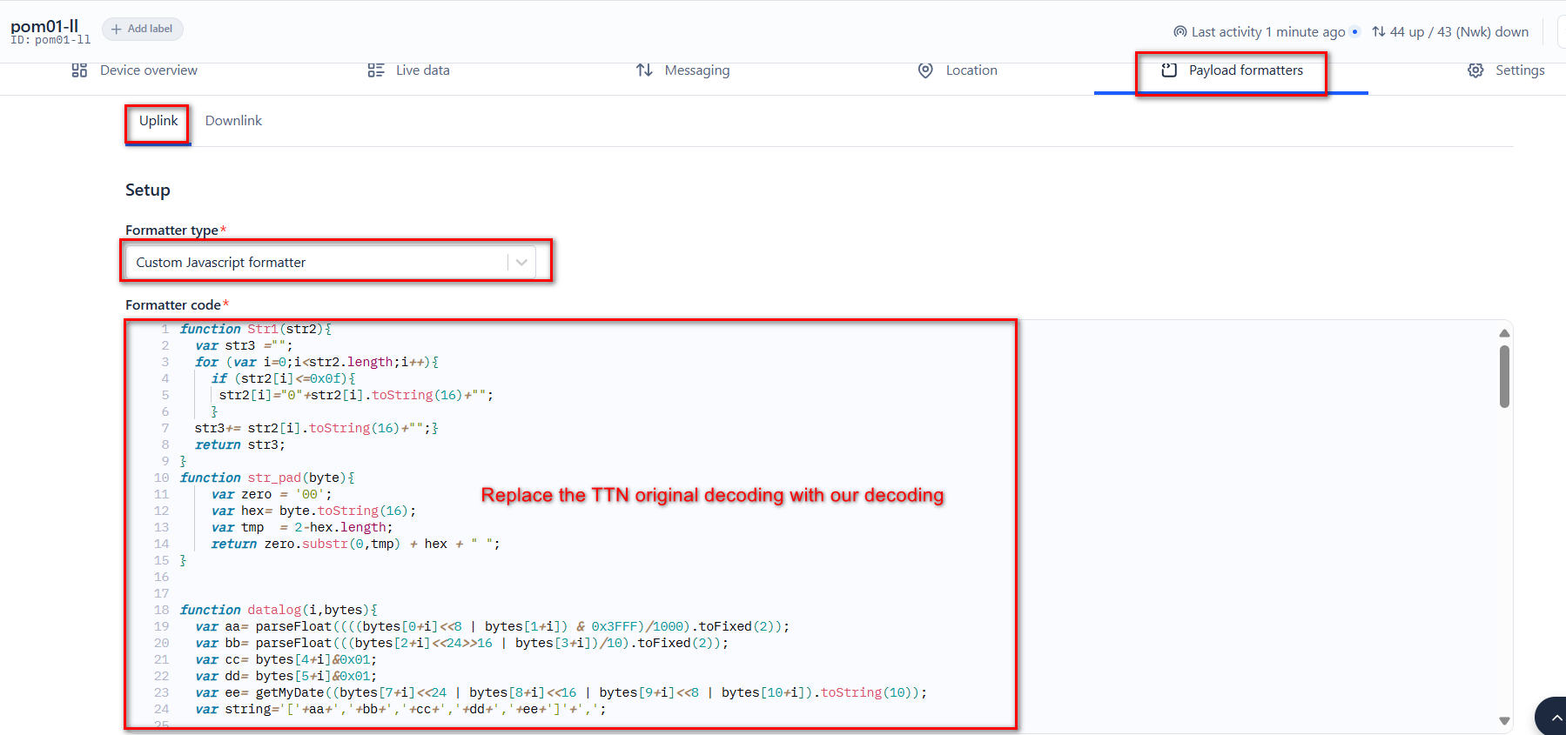The height and width of the screenshot is (735, 1566).
Task: Open the Settings tab
Action: pos(1506,70)
